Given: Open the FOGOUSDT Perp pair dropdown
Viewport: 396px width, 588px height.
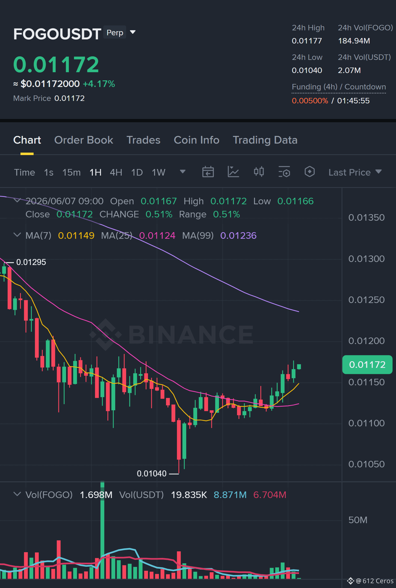Looking at the screenshot, I should pyautogui.click(x=133, y=32).
